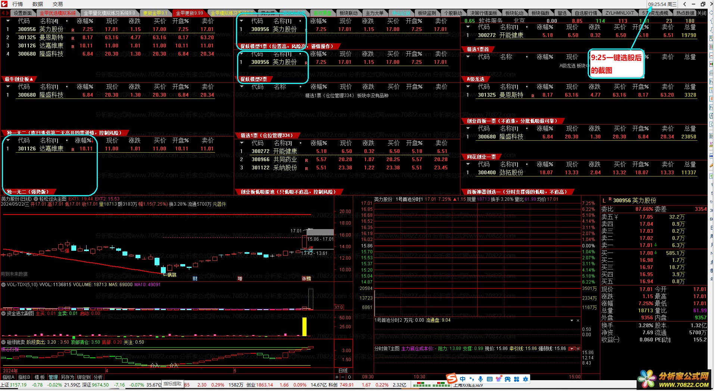
Task: Expand the 同花创业一票 list header dropdown triangle
Action: click(x=468, y=164)
